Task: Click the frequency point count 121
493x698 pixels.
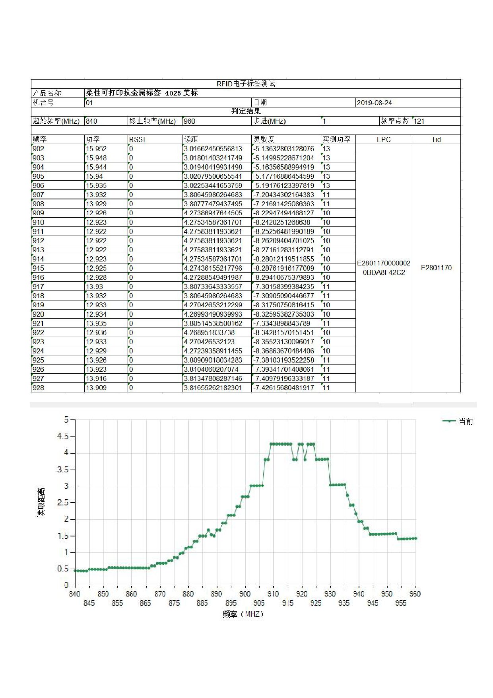Action: point(419,121)
